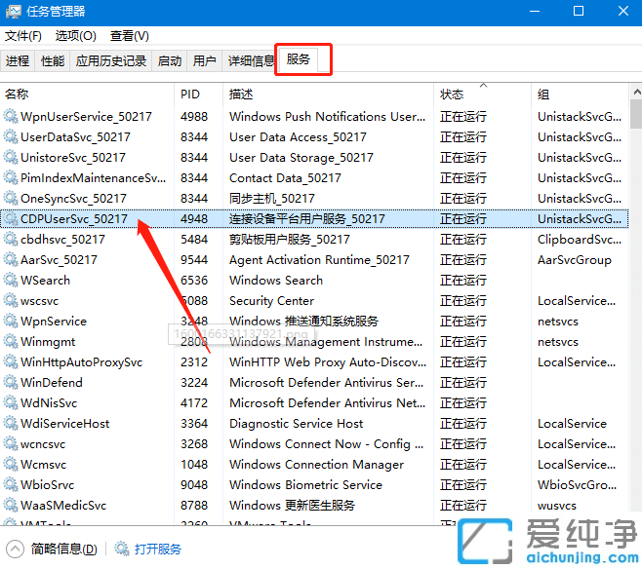Switch to the 性能 tab
642x569 pixels.
click(53, 61)
